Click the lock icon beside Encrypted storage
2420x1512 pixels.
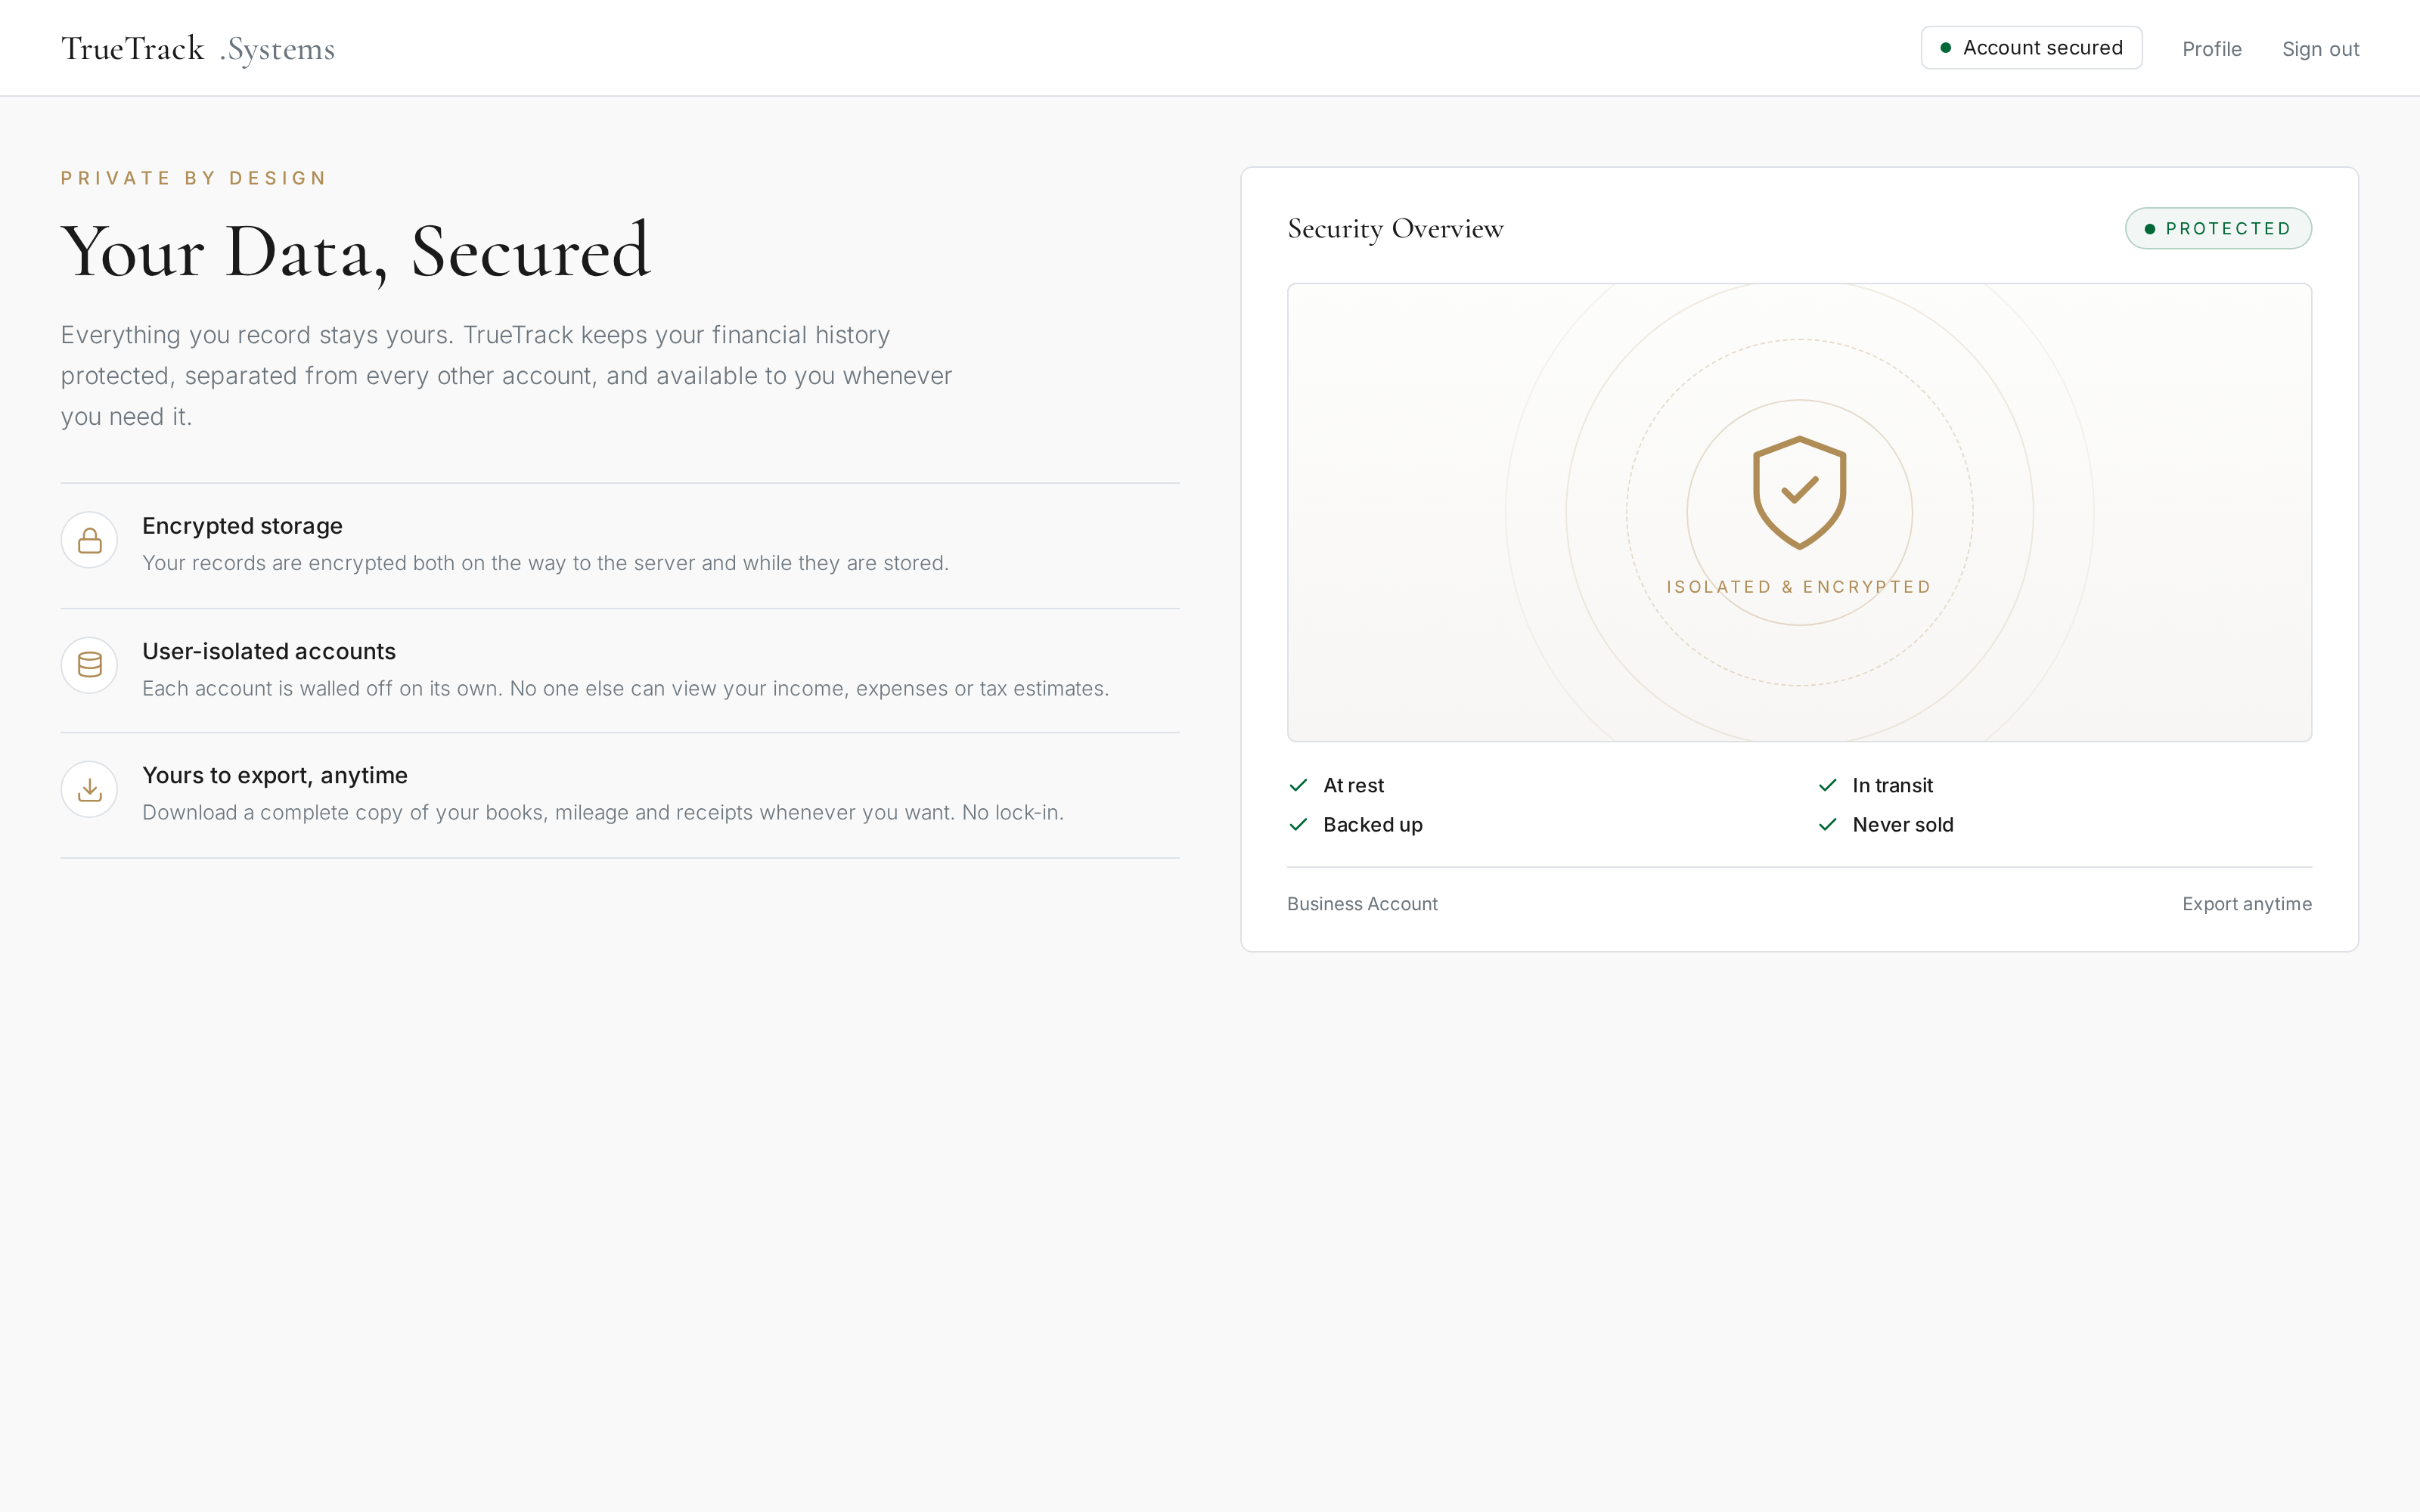90,540
